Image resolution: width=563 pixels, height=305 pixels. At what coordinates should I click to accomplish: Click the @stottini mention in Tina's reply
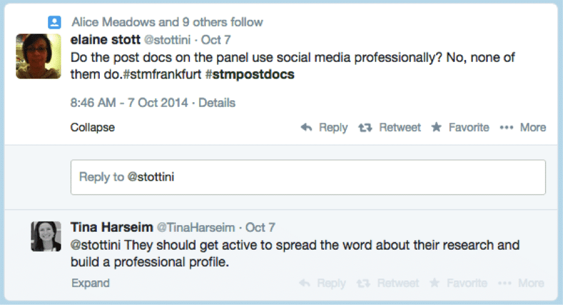tap(96, 245)
